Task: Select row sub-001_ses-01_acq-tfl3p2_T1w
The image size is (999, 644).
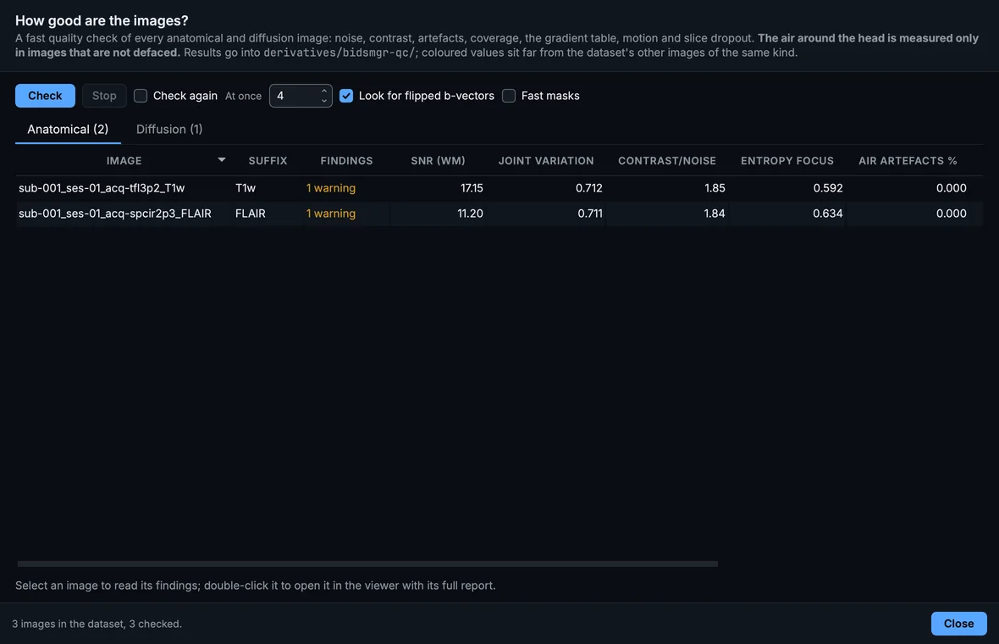Action: [499, 188]
